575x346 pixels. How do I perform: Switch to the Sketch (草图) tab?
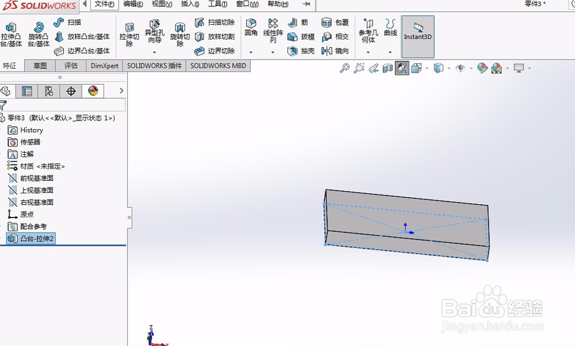click(40, 66)
